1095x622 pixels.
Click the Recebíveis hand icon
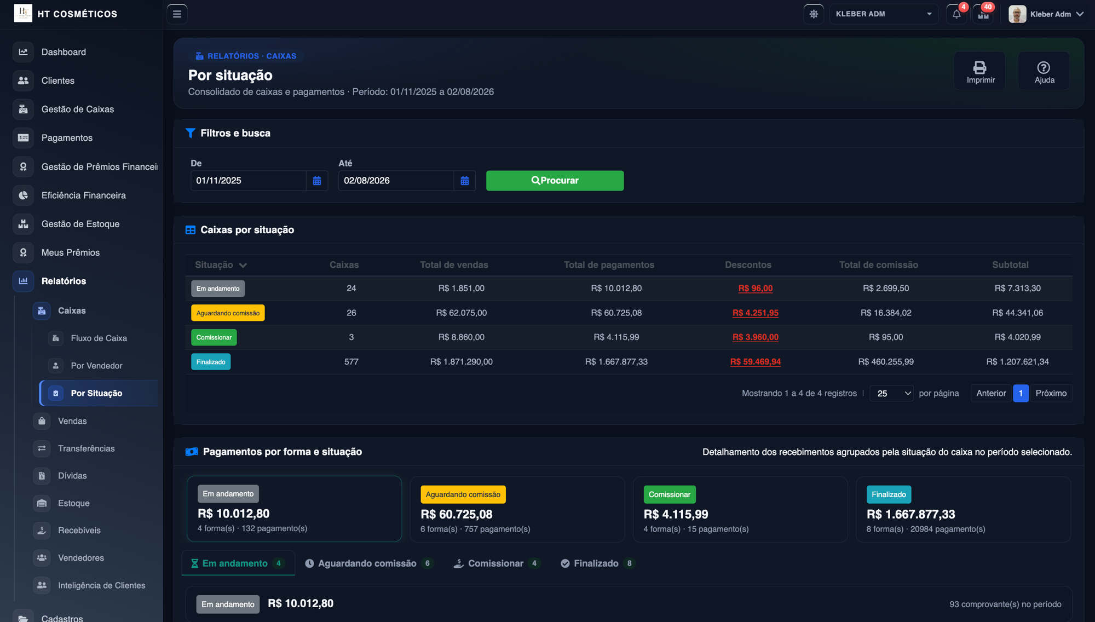tap(42, 531)
